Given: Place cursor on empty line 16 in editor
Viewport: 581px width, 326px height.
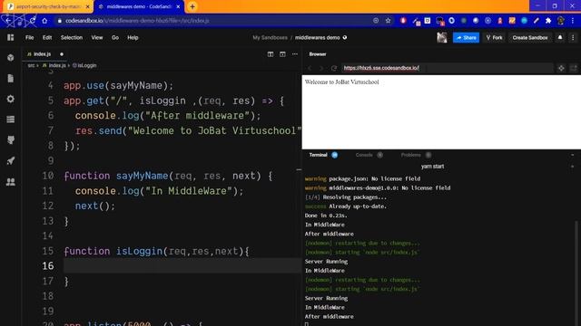Looking at the screenshot, I should (x=182, y=265).
